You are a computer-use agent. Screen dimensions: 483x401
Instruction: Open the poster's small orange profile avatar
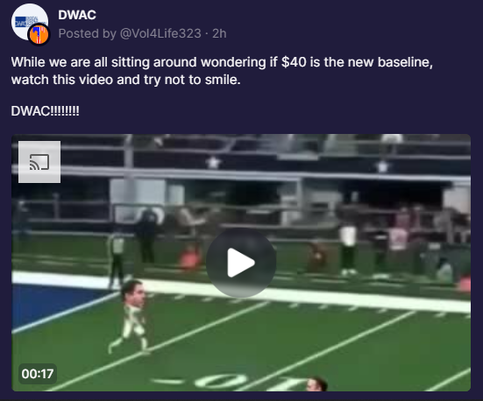click(39, 34)
